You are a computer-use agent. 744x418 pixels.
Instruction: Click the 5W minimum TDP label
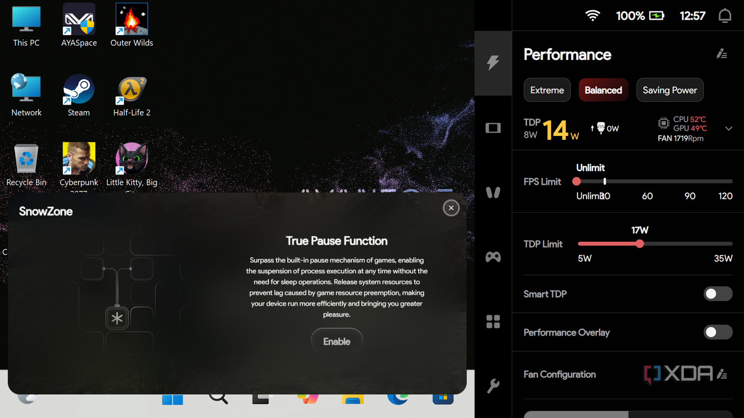click(585, 258)
